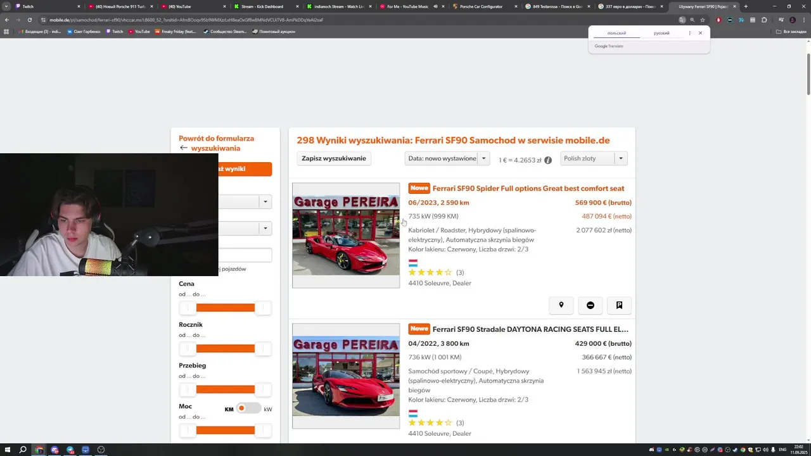Click price text 429 000 € (brutto)
811x456 pixels.
[603, 343]
